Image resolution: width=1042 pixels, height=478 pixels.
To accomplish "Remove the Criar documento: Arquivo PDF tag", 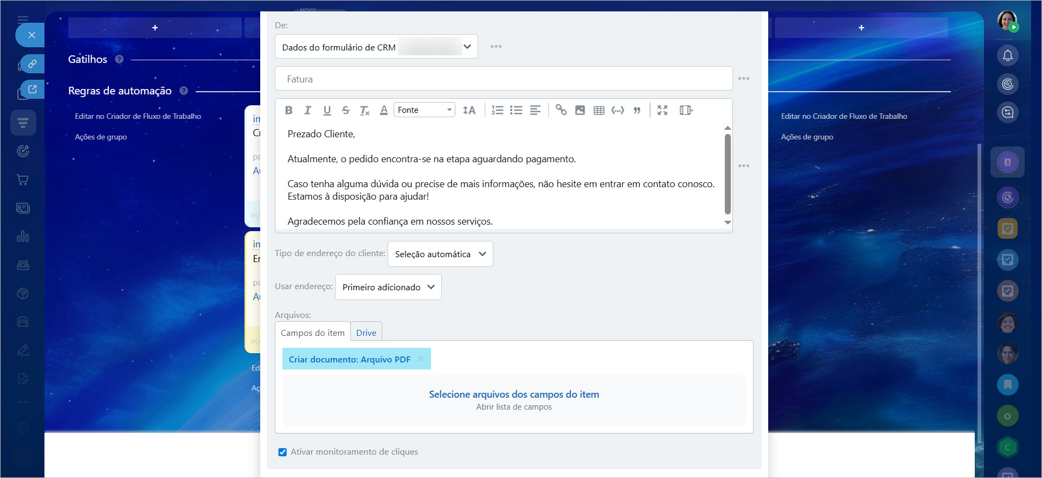I will tap(421, 359).
